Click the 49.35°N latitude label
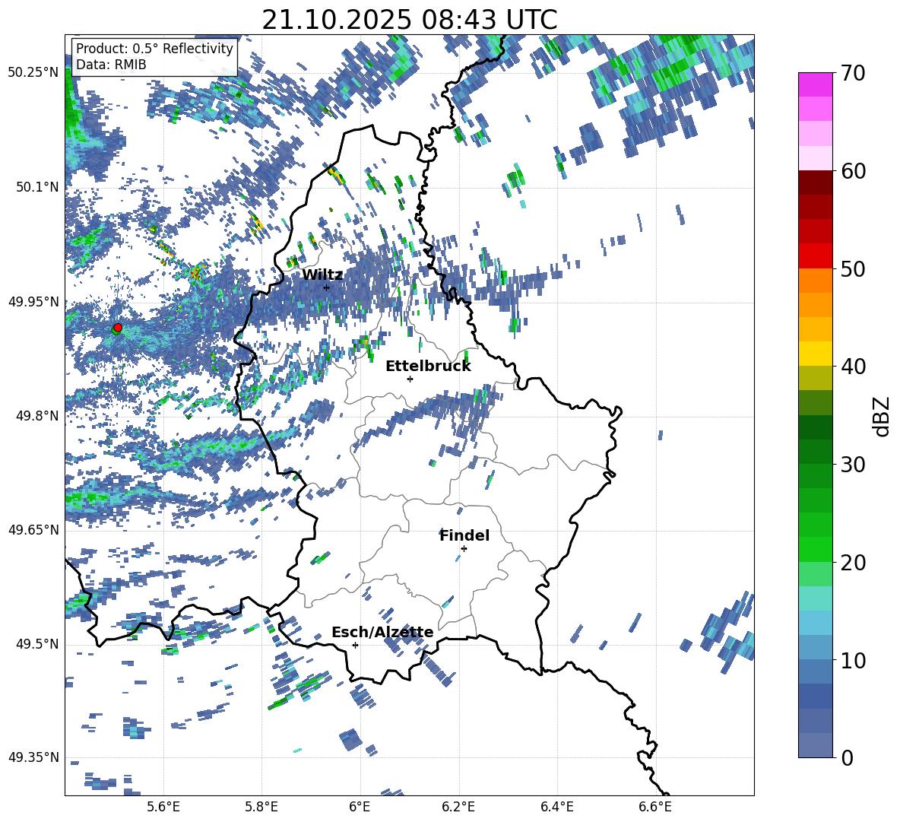The image size is (900, 822). [x=33, y=757]
